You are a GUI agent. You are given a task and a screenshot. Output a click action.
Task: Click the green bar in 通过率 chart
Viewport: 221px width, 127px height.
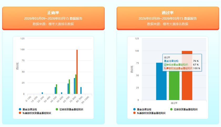click(x=174, y=86)
